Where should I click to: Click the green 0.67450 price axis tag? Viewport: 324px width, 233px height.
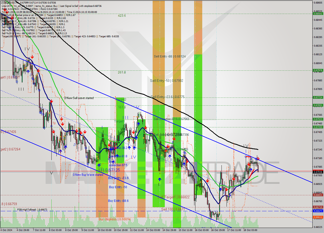318,127
